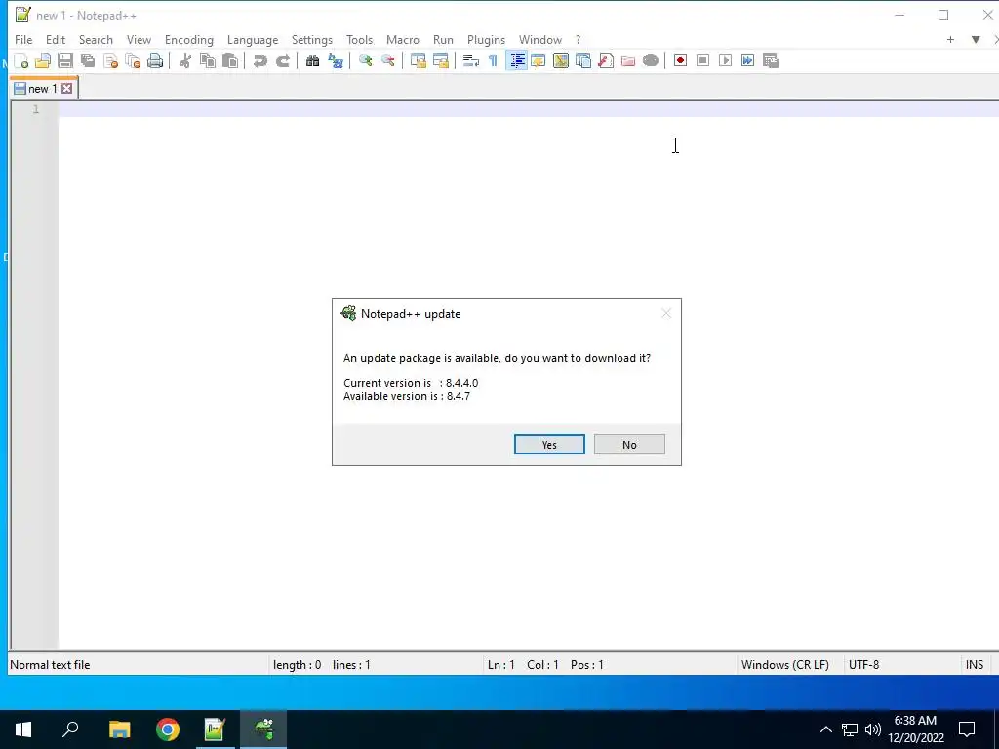
Task: Open the Tools menu
Action: coord(359,39)
